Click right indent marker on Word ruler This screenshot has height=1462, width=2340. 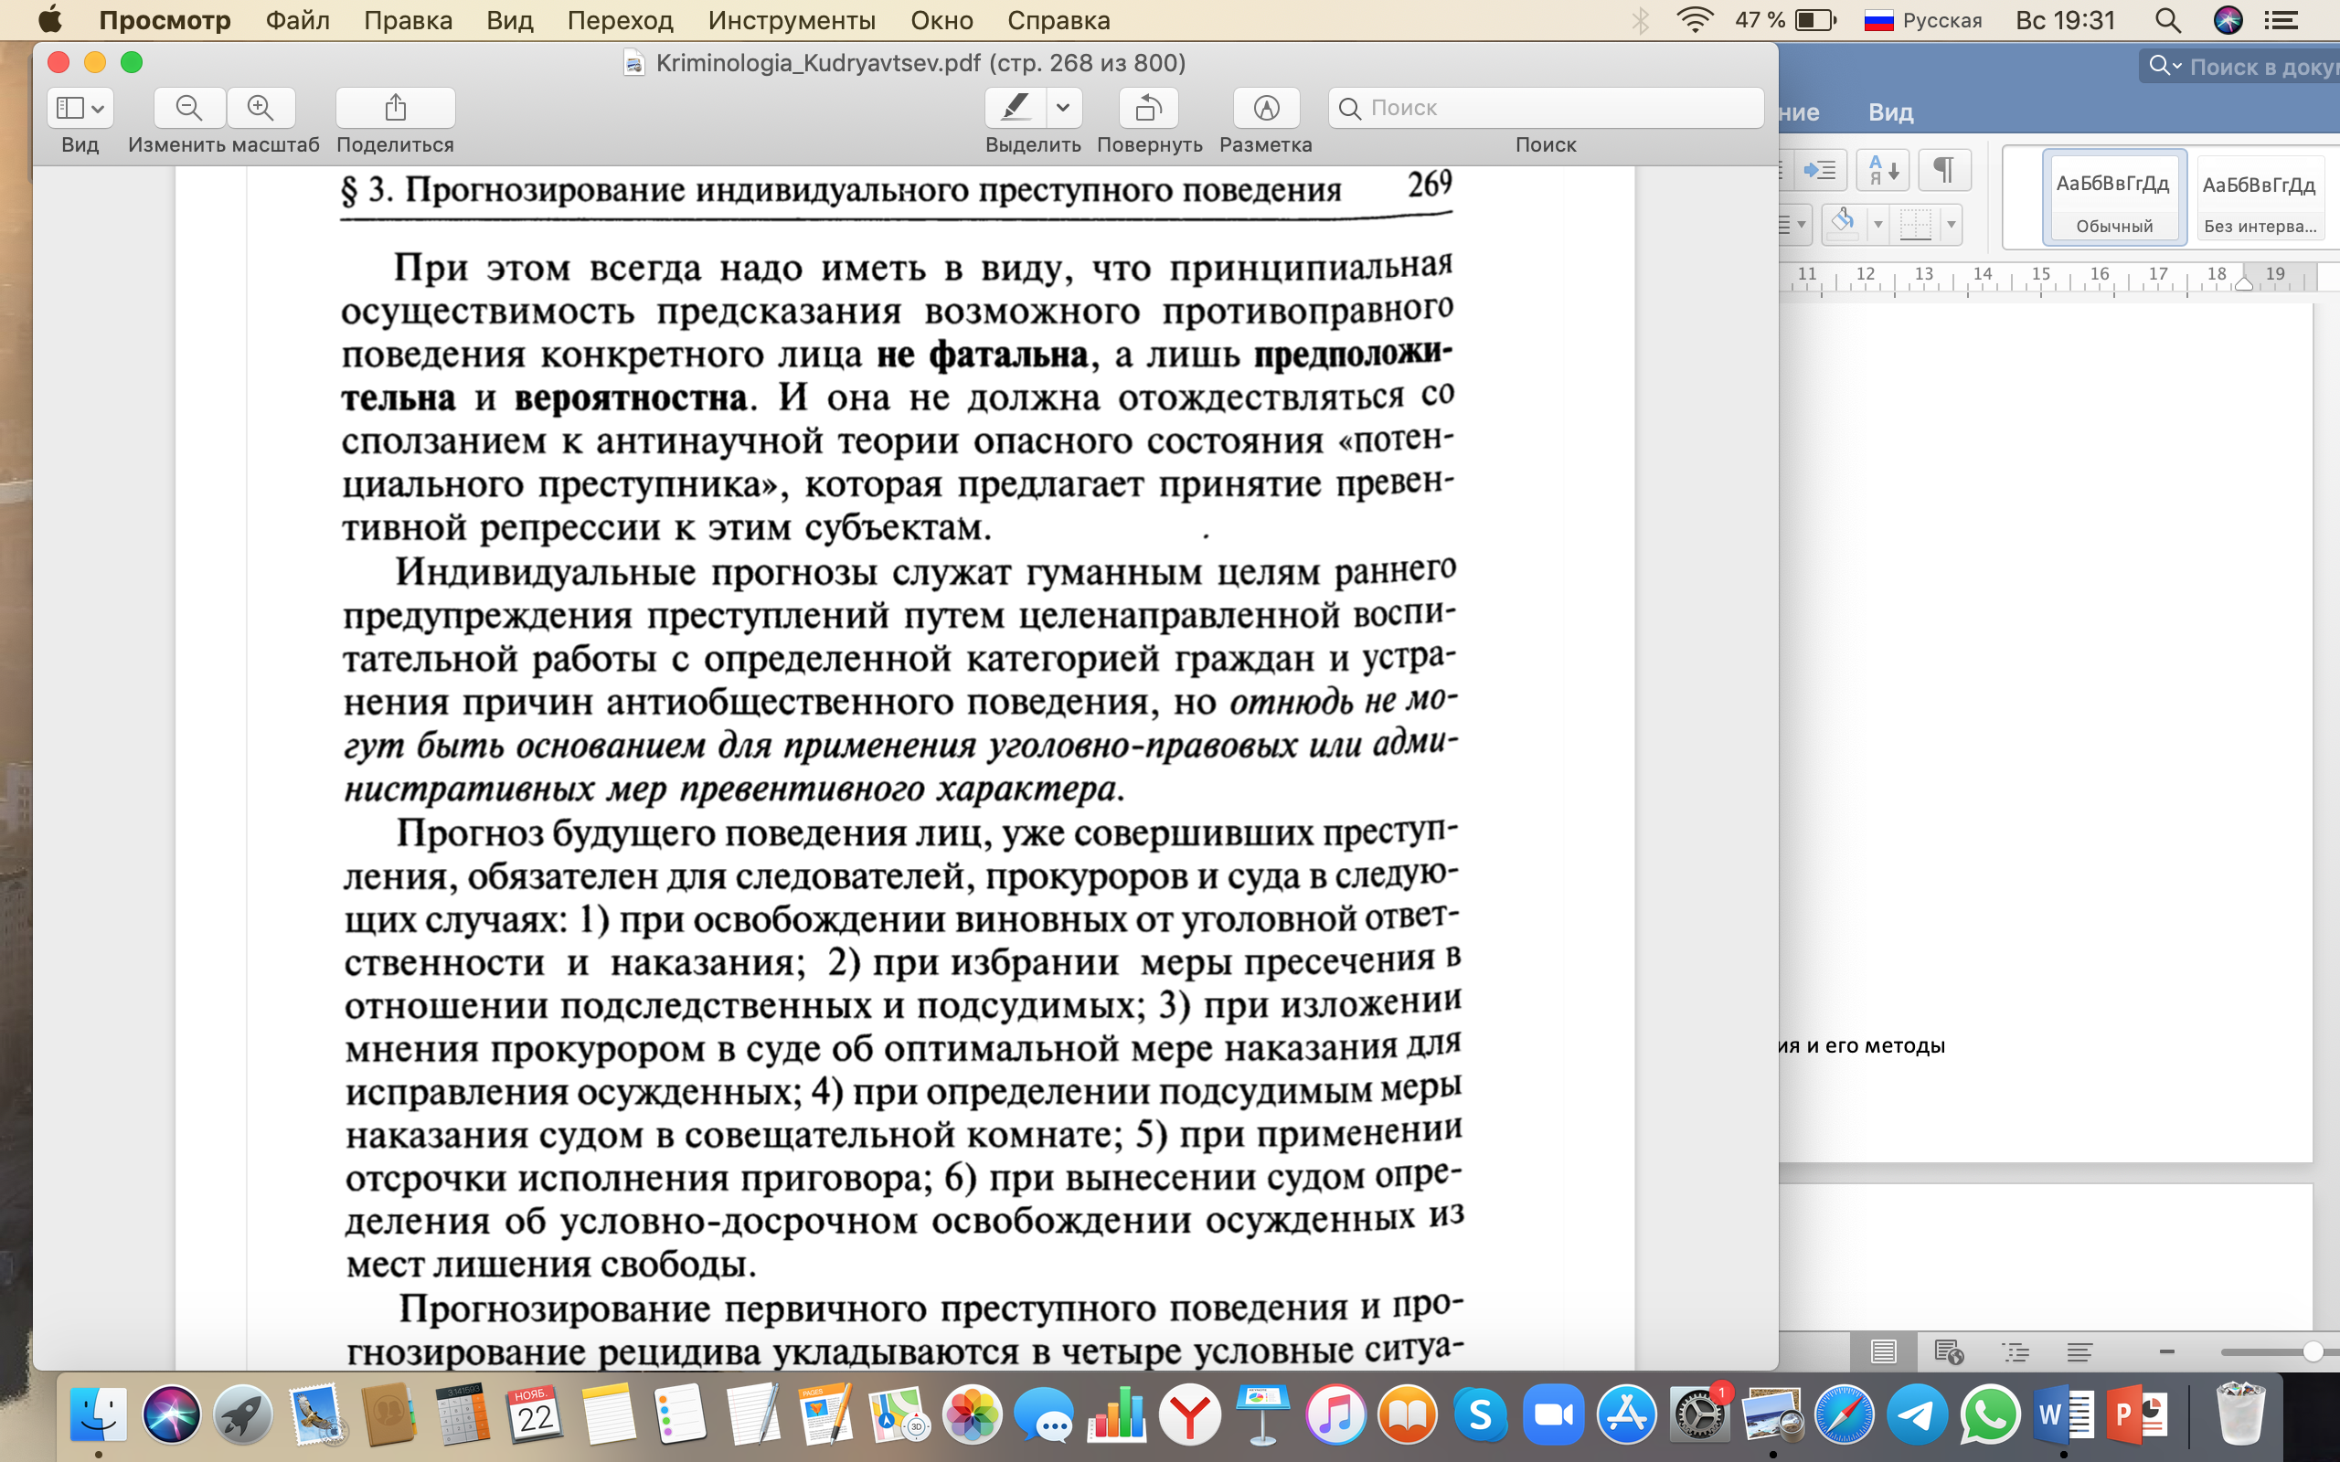click(x=2243, y=282)
